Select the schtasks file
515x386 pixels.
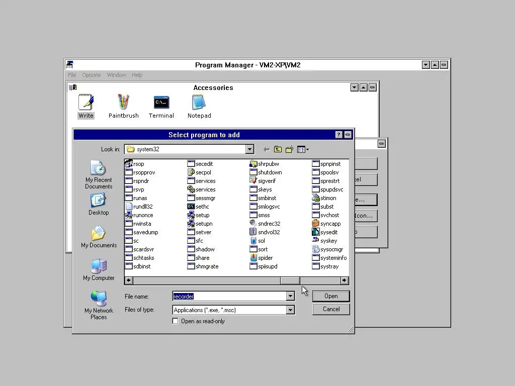[x=140, y=257]
